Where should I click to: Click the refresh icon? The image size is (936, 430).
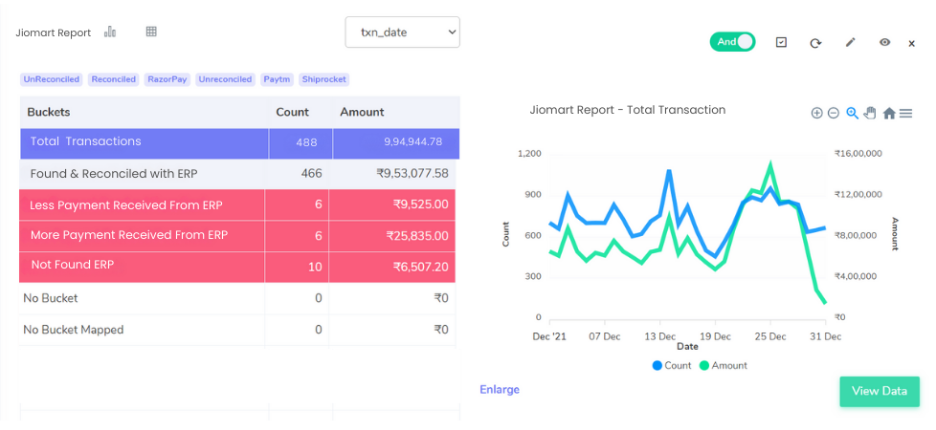pyautogui.click(x=815, y=43)
